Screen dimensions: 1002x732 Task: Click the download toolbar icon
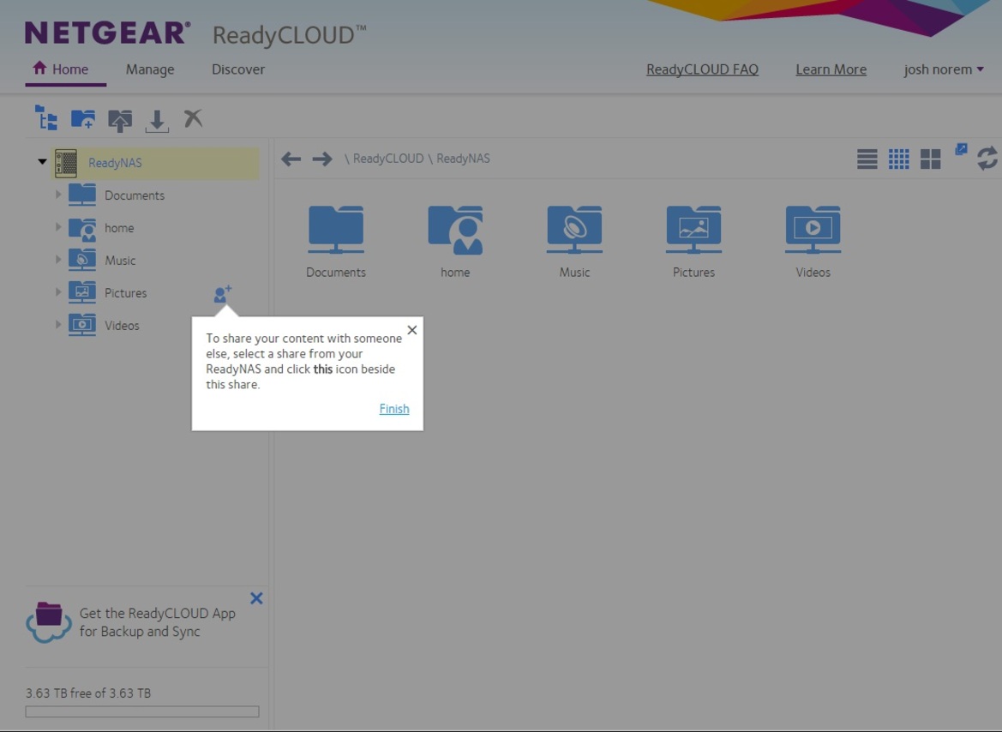[x=157, y=120]
